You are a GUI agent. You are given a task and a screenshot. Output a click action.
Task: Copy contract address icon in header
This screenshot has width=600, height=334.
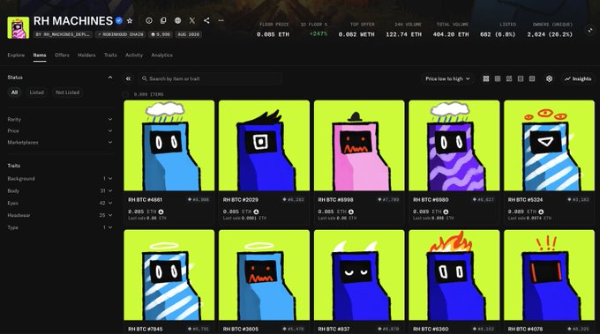(x=163, y=20)
